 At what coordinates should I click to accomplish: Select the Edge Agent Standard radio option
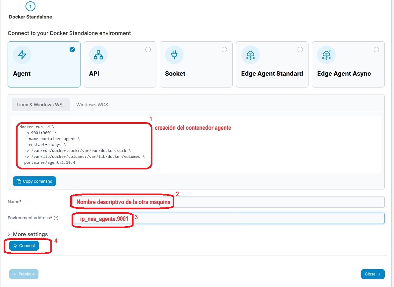pyautogui.click(x=300, y=50)
